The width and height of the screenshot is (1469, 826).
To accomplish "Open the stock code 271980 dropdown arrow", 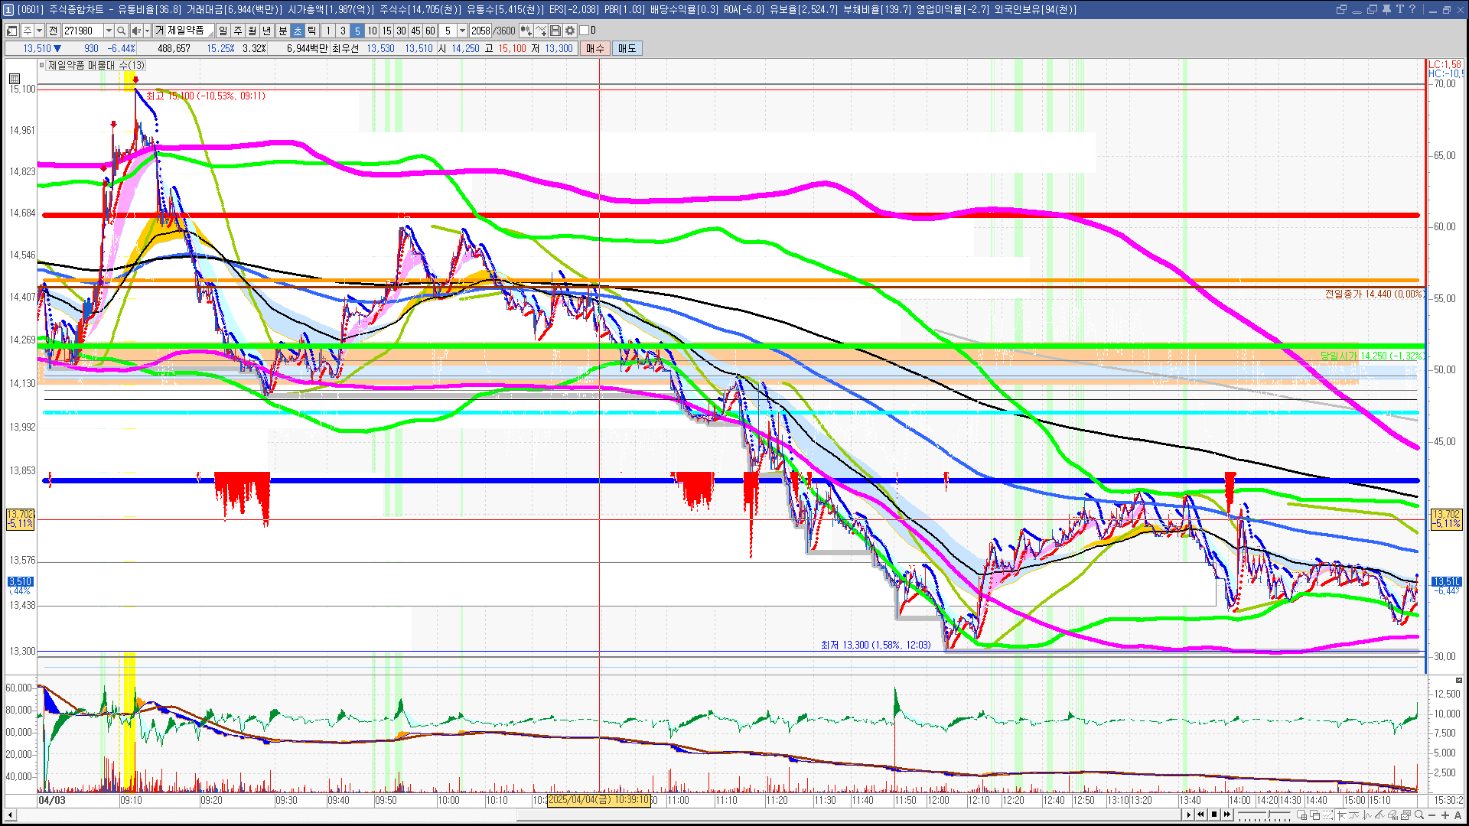I will tap(109, 31).
